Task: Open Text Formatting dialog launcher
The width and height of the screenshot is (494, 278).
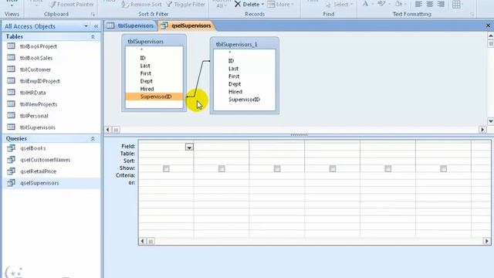Action: point(472,15)
